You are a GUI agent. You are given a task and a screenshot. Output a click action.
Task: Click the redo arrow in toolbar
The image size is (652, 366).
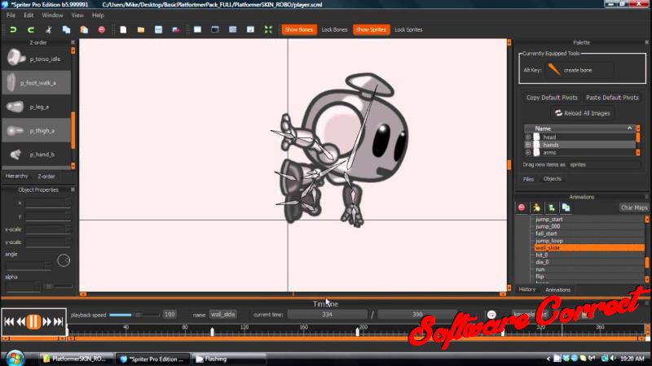point(31,29)
